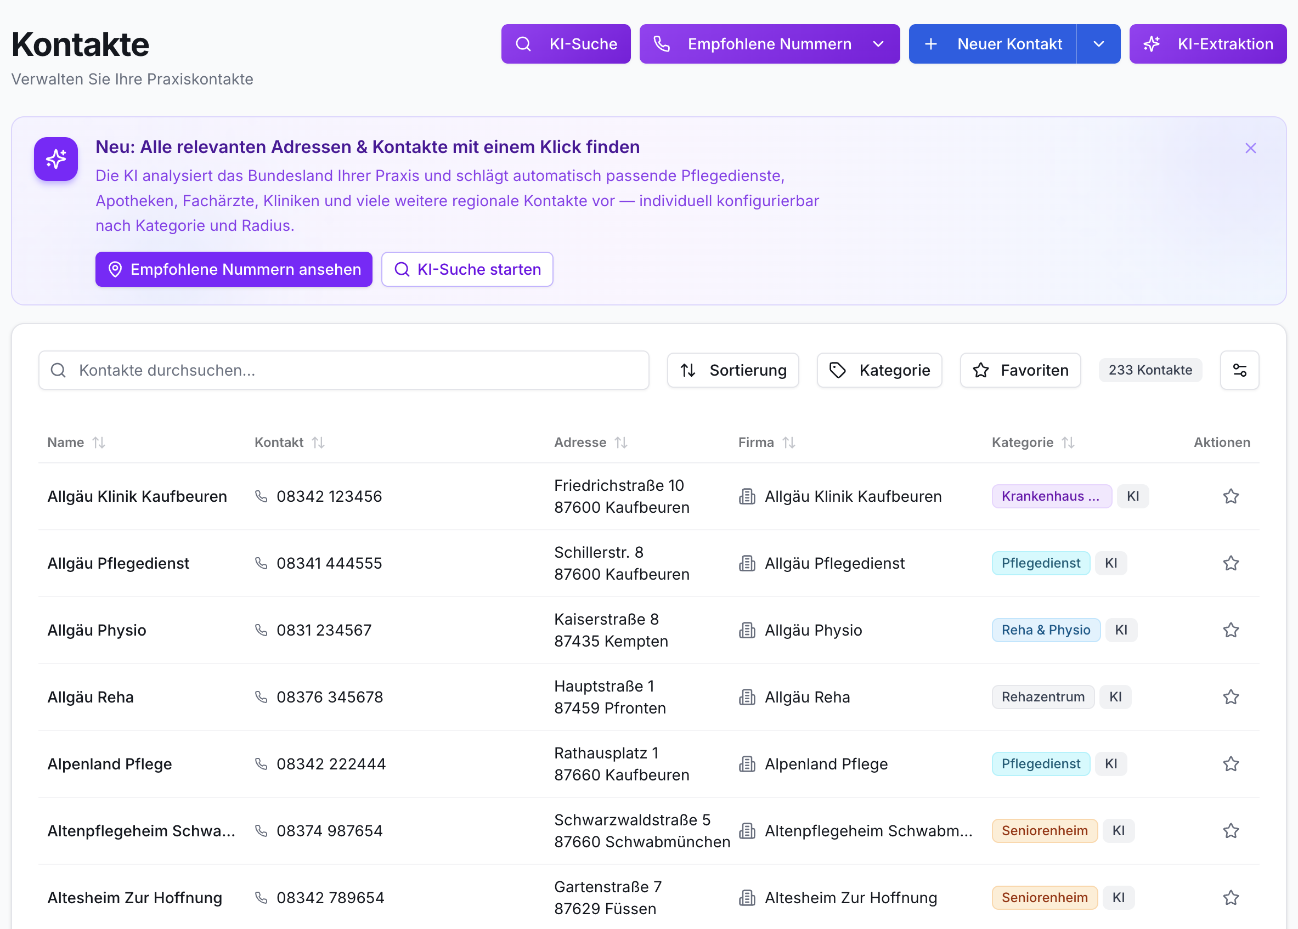Click the Reha & Physio category tag
The image size is (1298, 929).
[1046, 631]
